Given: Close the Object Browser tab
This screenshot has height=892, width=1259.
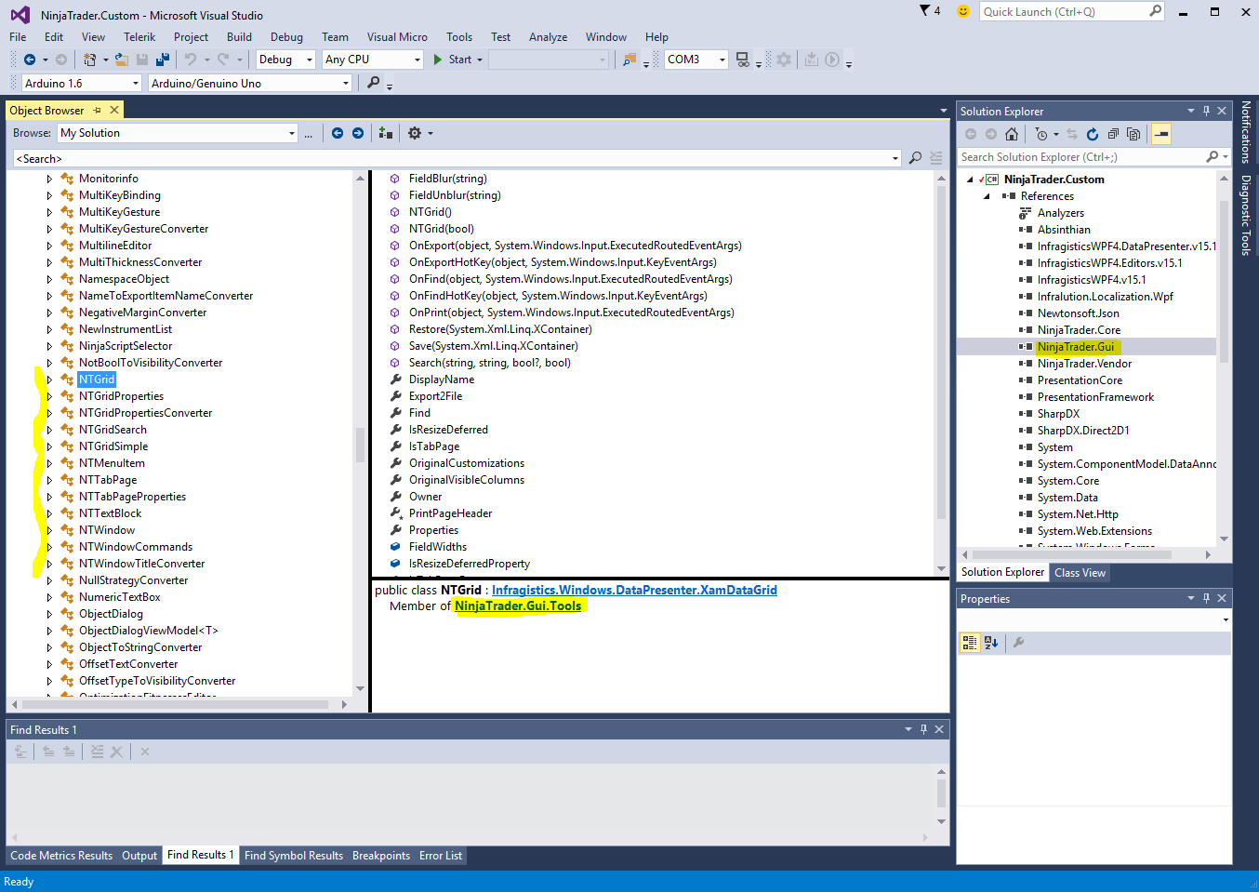Looking at the screenshot, I should click(114, 110).
